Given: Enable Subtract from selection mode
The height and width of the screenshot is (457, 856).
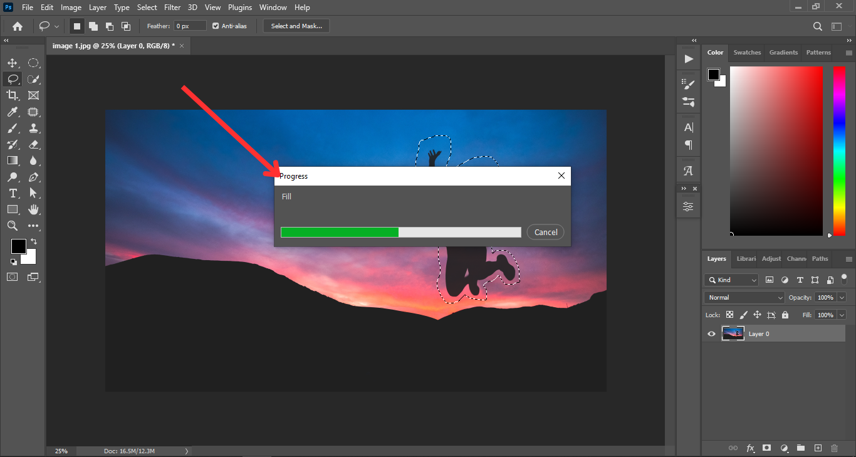Looking at the screenshot, I should (110, 26).
